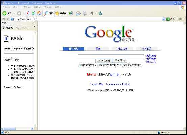Select the 搜索简体中文网页 radio button
The width and height of the screenshot is (187, 135).
coord(121,65)
